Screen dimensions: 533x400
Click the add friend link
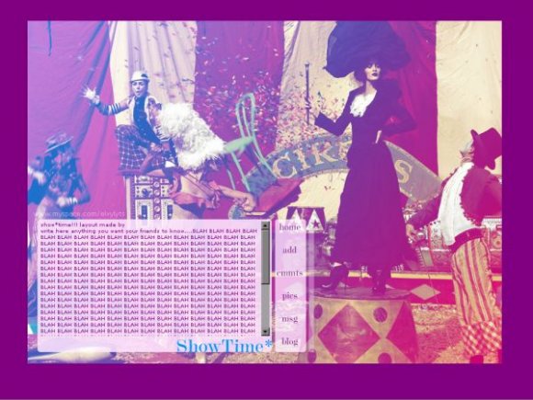pyautogui.click(x=289, y=250)
